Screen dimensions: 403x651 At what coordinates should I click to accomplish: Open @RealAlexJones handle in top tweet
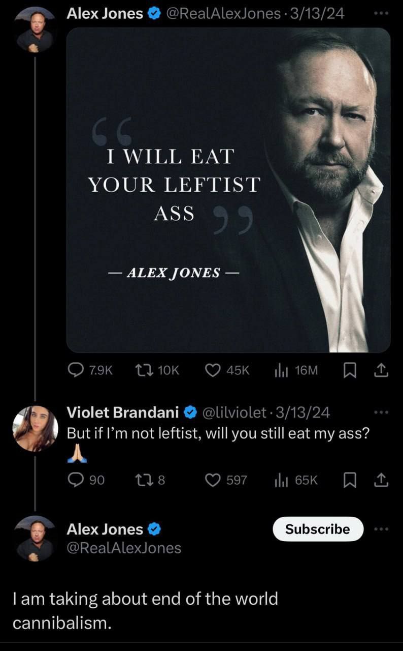(x=223, y=14)
